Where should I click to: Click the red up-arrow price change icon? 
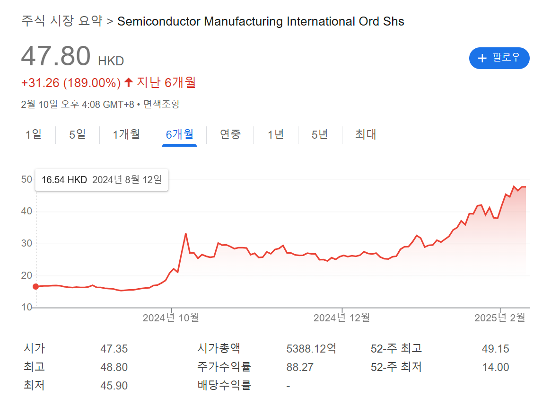coord(129,83)
